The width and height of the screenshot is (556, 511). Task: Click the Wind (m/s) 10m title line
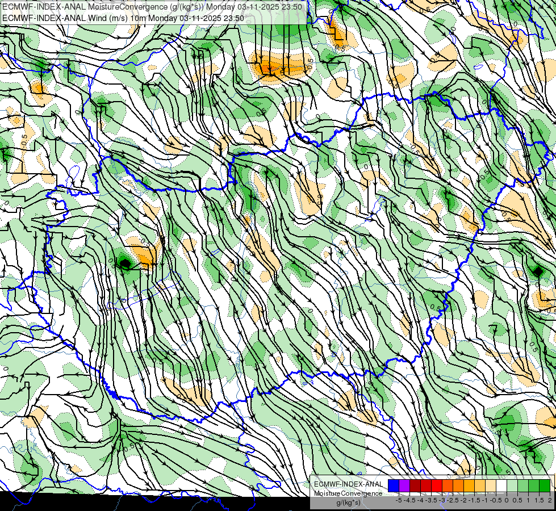tap(123, 18)
